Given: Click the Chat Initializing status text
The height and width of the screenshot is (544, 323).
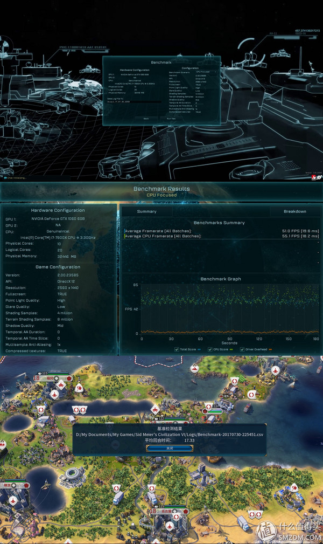Looking at the screenshot, I should pyautogui.click(x=16, y=178).
